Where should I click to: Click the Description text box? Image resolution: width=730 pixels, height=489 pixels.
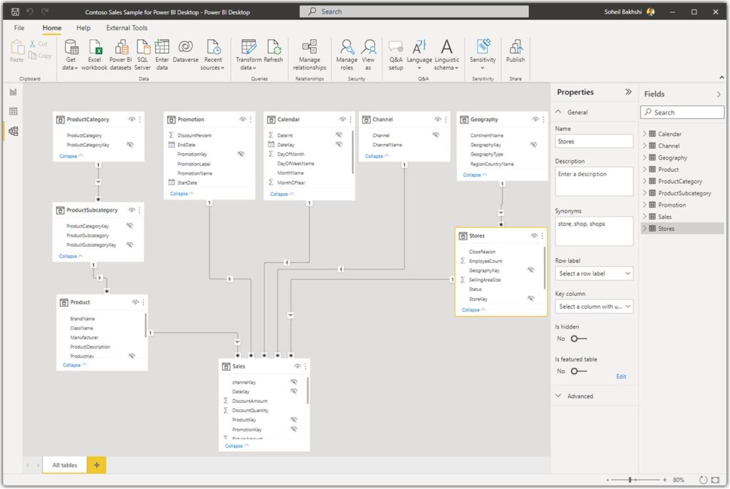(x=594, y=181)
